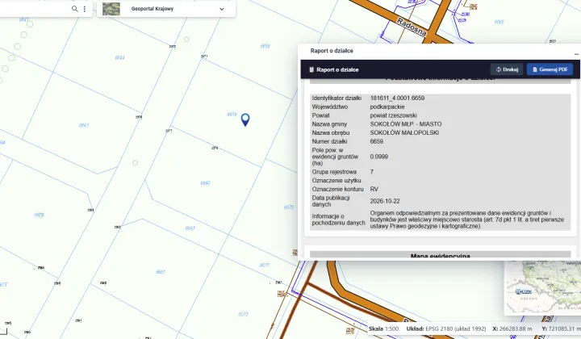The width and height of the screenshot is (581, 339).
Task: Click the area value 0.0999
Action: [x=378, y=157]
